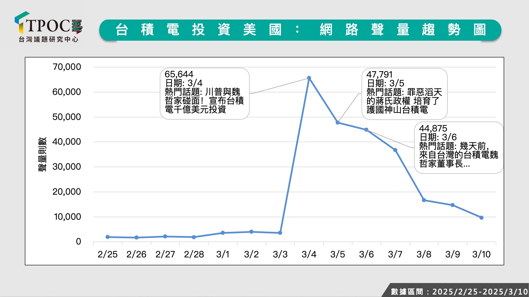Viewport: 529px width, 297px height.
Task: Click the 2/28 x-axis date label
Action: point(194,254)
